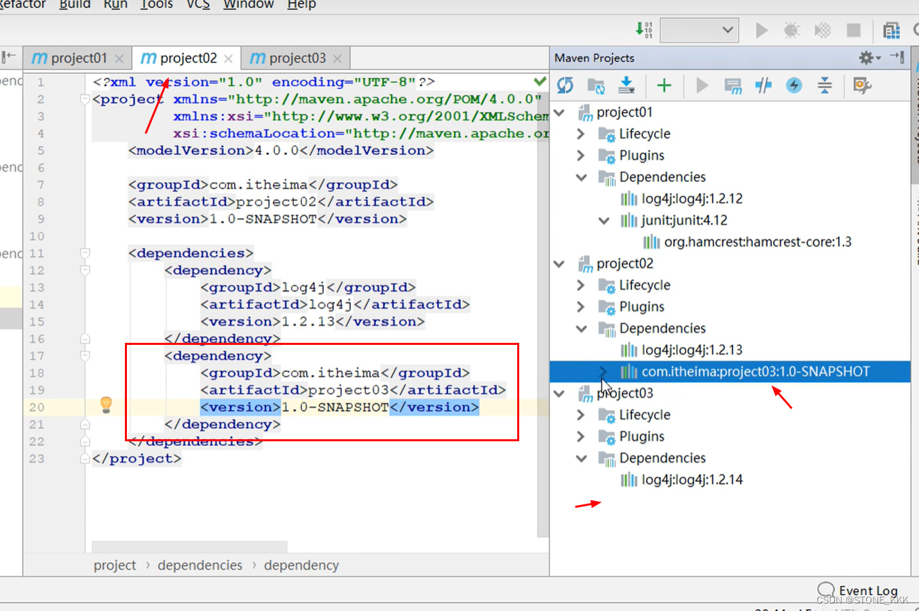Collapse the junit:junit:4.12 dependency

click(604, 221)
